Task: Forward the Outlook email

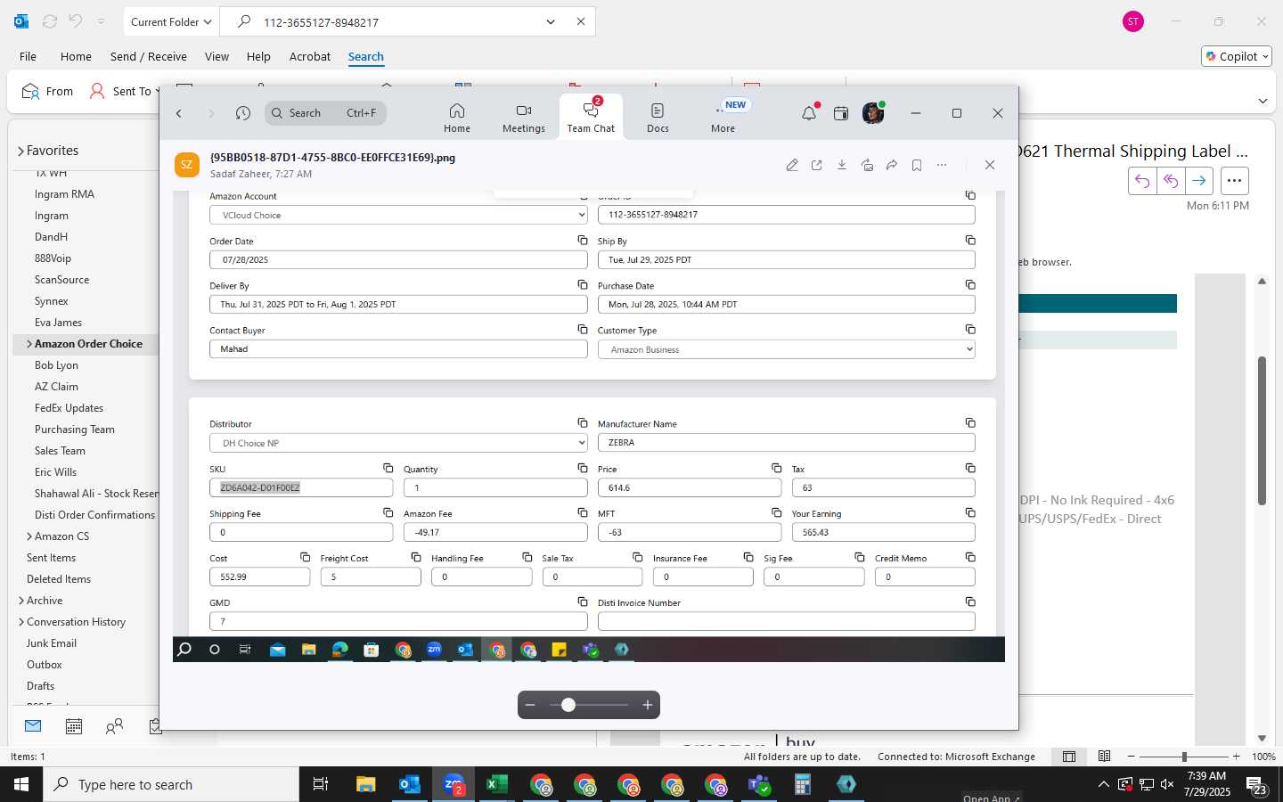Action: click(x=1199, y=181)
